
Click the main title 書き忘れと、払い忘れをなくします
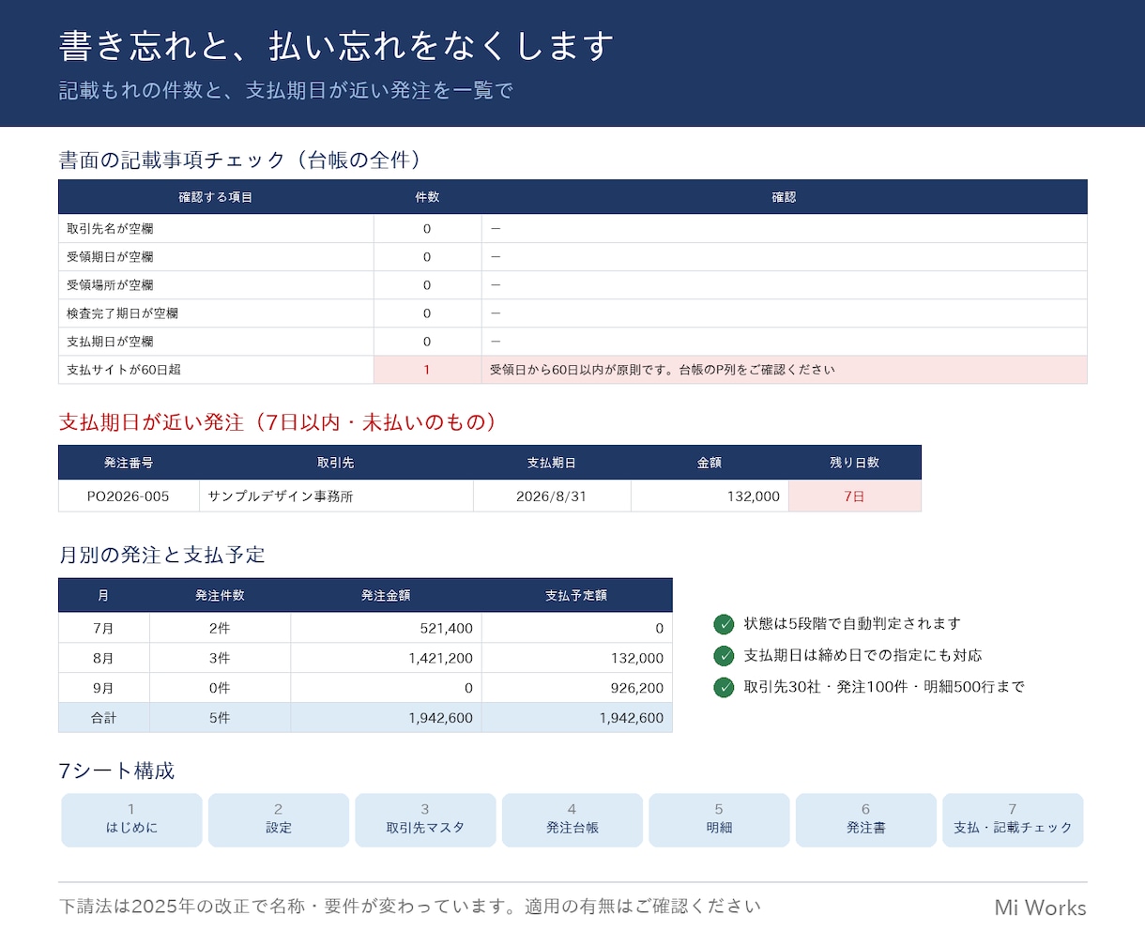pyautogui.click(x=336, y=46)
